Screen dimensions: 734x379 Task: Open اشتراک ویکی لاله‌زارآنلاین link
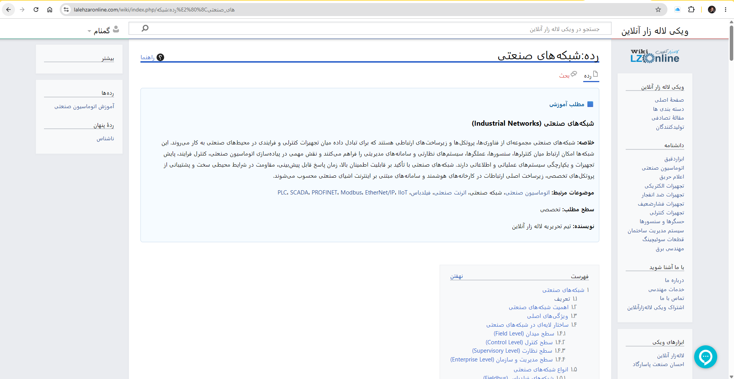656,307
